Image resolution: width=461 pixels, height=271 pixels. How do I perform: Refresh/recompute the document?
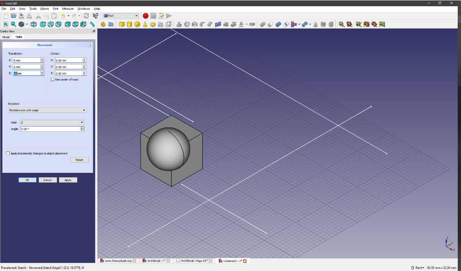point(86,16)
